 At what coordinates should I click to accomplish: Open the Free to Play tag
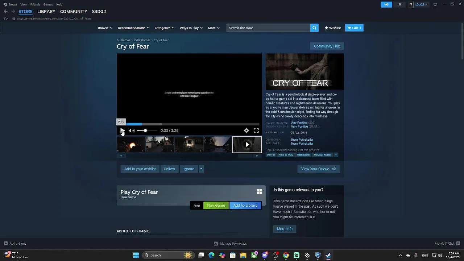(286, 155)
